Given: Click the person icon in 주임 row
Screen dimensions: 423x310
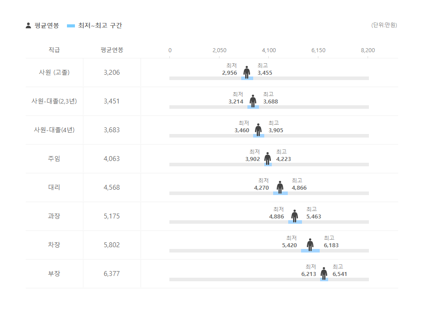Looking at the screenshot, I should tap(267, 158).
